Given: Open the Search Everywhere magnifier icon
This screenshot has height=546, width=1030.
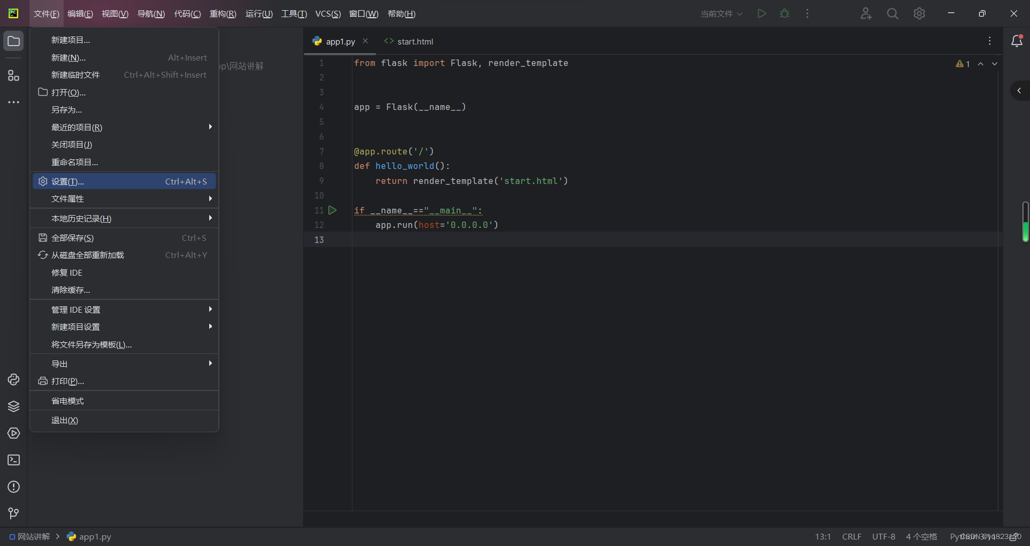Looking at the screenshot, I should [x=893, y=13].
